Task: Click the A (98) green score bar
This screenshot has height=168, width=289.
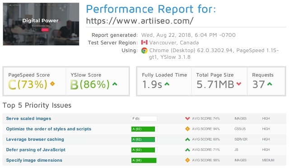Action: [x=144, y=160]
